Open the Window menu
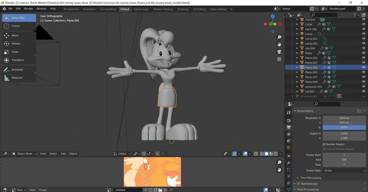The height and width of the screenshot is (192, 368). click(41, 9)
